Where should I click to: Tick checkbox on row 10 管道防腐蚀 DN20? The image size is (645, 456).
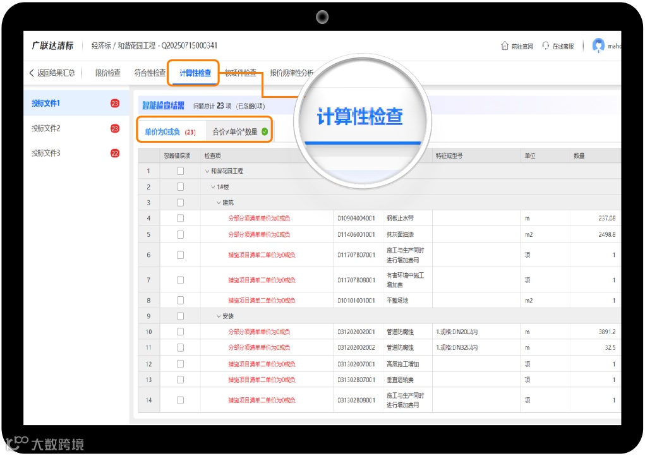tap(180, 332)
